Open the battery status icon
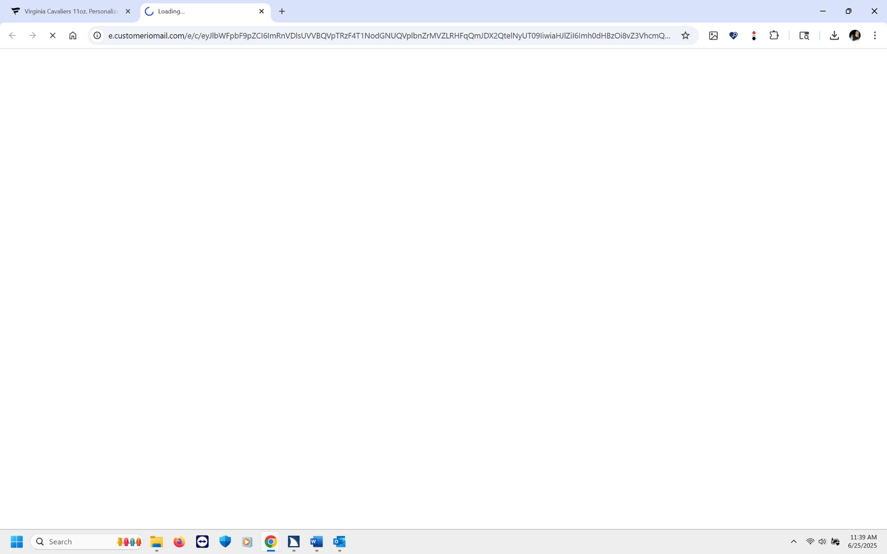 pyautogui.click(x=835, y=542)
